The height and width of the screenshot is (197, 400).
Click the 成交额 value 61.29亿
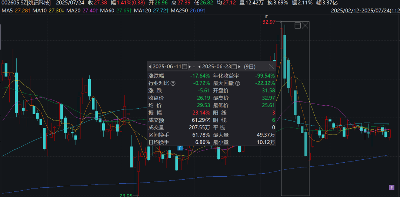pos(201,120)
